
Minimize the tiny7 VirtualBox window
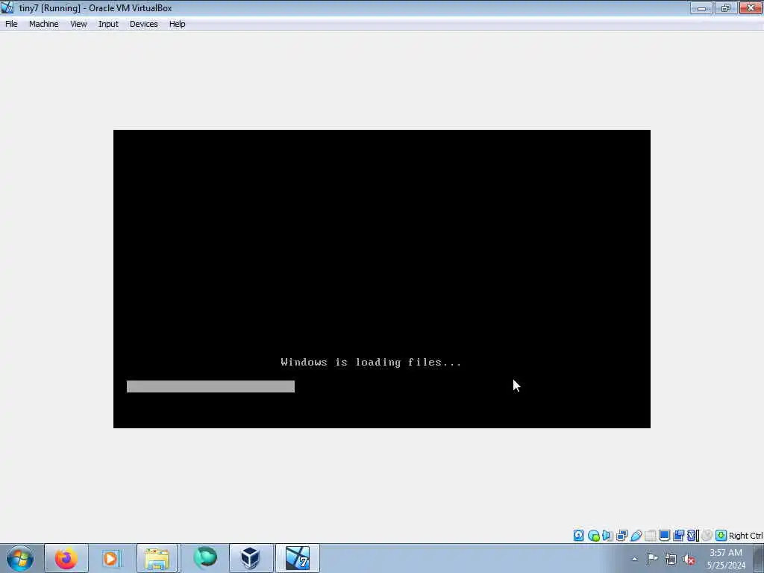point(701,7)
